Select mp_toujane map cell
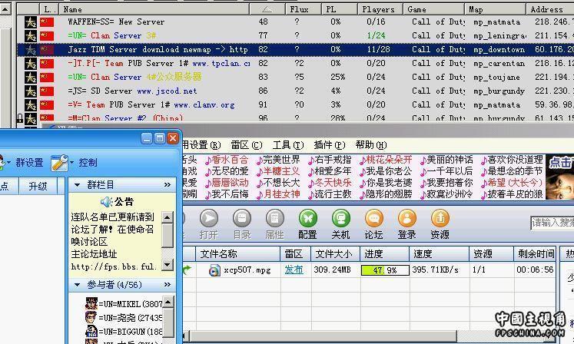The width and height of the screenshot is (574, 344). coord(496,78)
